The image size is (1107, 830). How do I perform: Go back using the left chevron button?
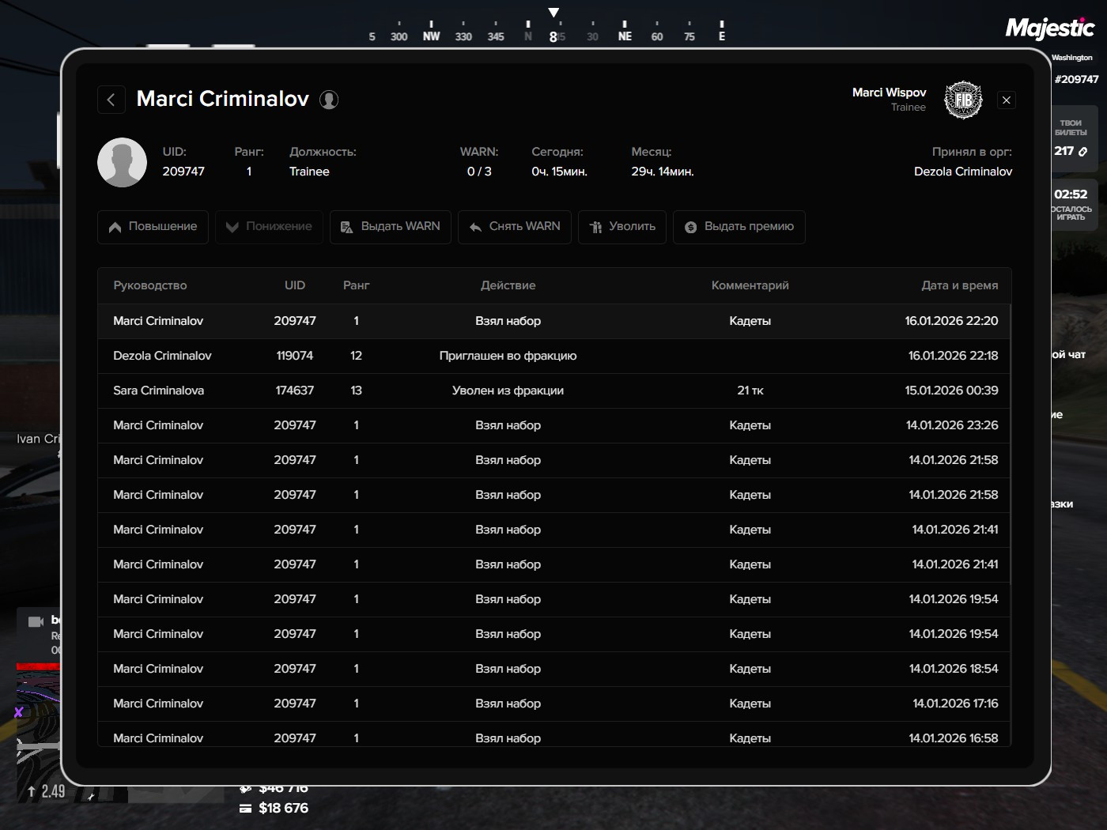111,100
